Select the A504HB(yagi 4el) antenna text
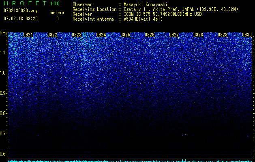 143,19
